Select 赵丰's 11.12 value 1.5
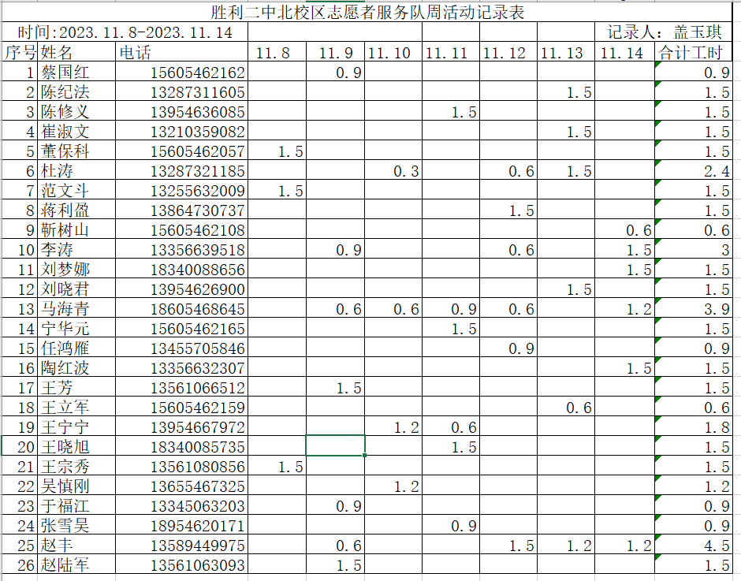Image resolution: width=741 pixels, height=581 pixels. (508, 545)
